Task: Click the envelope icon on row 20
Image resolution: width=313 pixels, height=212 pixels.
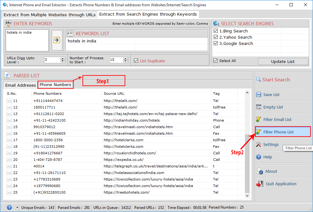Action: pos(9,159)
